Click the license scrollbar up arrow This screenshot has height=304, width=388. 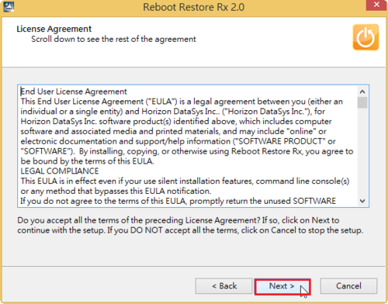(x=362, y=92)
